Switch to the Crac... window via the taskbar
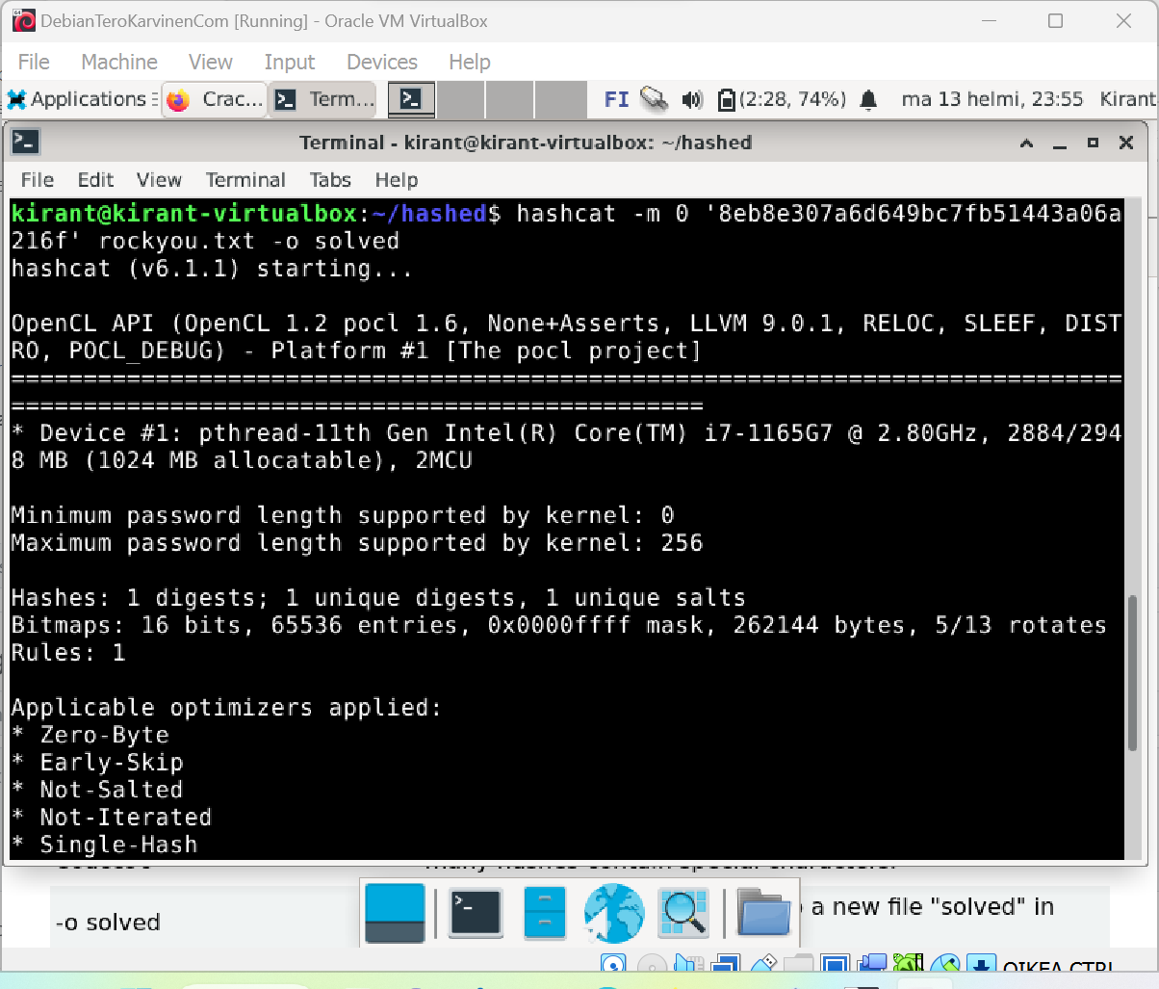The image size is (1159, 989). pos(214,98)
